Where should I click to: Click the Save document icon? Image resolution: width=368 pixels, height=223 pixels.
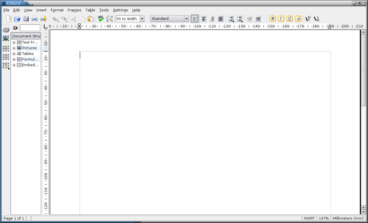click(26, 19)
